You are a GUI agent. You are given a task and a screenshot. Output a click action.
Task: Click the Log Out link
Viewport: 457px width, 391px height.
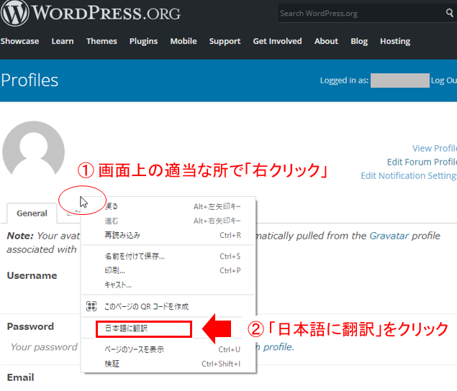pyautogui.click(x=443, y=80)
